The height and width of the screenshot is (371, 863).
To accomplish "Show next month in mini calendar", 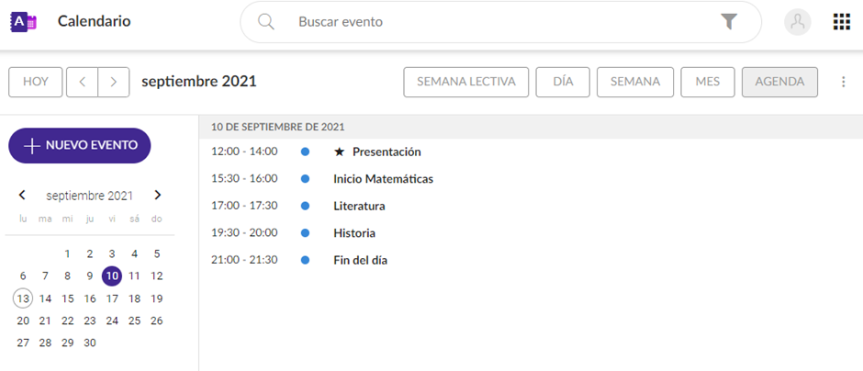I will tap(158, 196).
